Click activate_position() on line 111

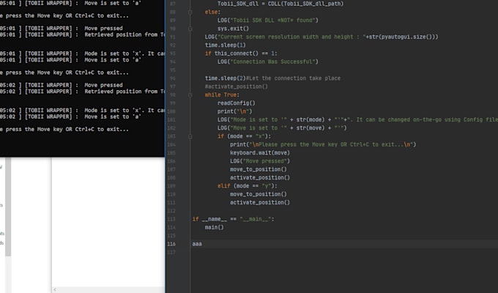260,202
